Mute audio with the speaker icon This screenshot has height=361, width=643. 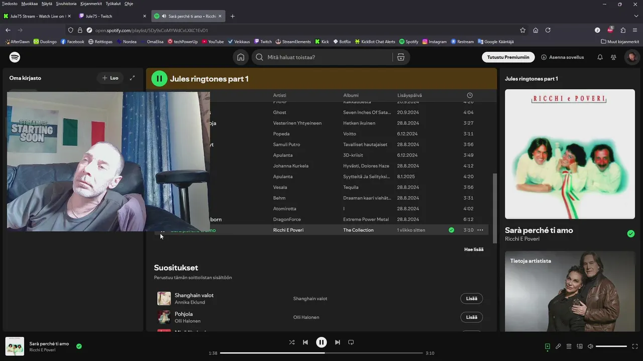pyautogui.click(x=590, y=346)
